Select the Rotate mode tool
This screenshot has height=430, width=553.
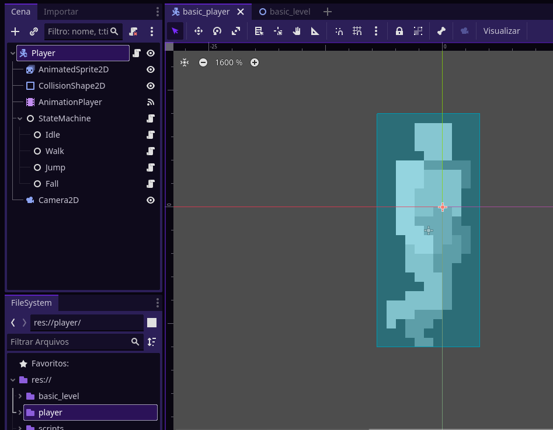click(217, 31)
